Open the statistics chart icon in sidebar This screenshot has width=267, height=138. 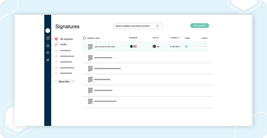[48, 60]
